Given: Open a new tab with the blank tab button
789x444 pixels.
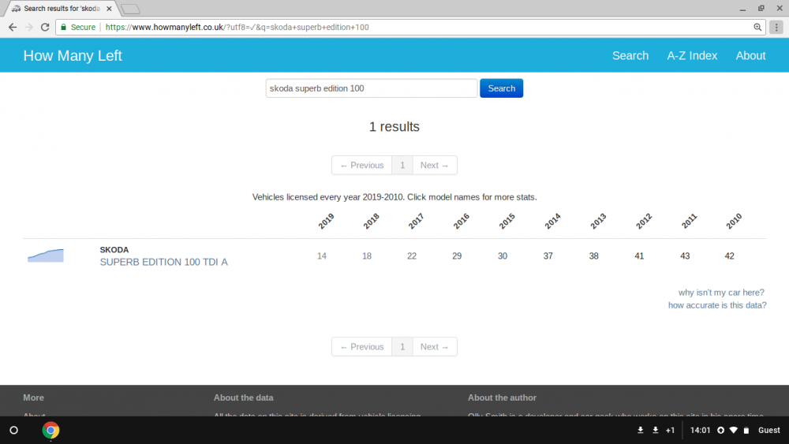Looking at the screenshot, I should (x=130, y=9).
